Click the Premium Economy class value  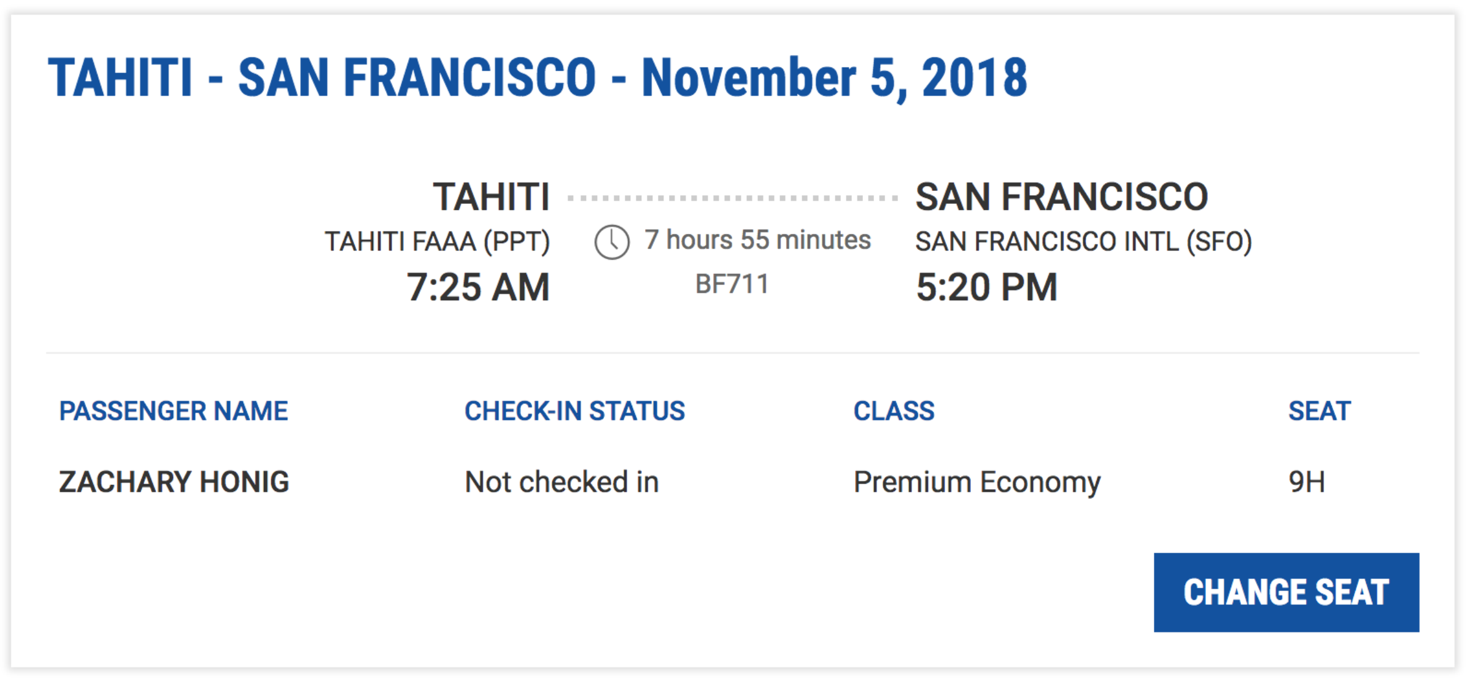(x=977, y=482)
